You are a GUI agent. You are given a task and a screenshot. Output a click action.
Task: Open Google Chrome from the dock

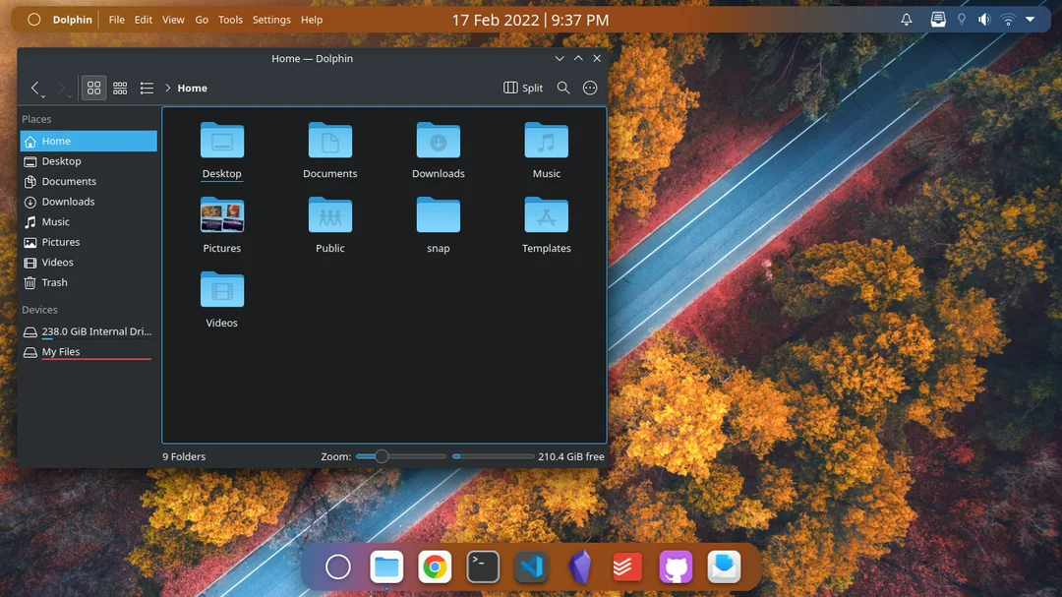pos(434,567)
